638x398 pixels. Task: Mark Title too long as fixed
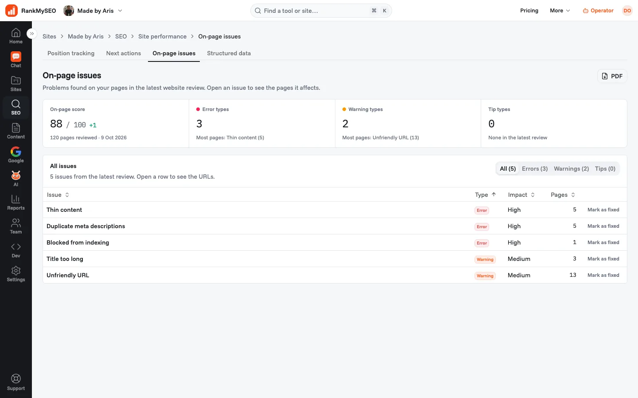603,259
